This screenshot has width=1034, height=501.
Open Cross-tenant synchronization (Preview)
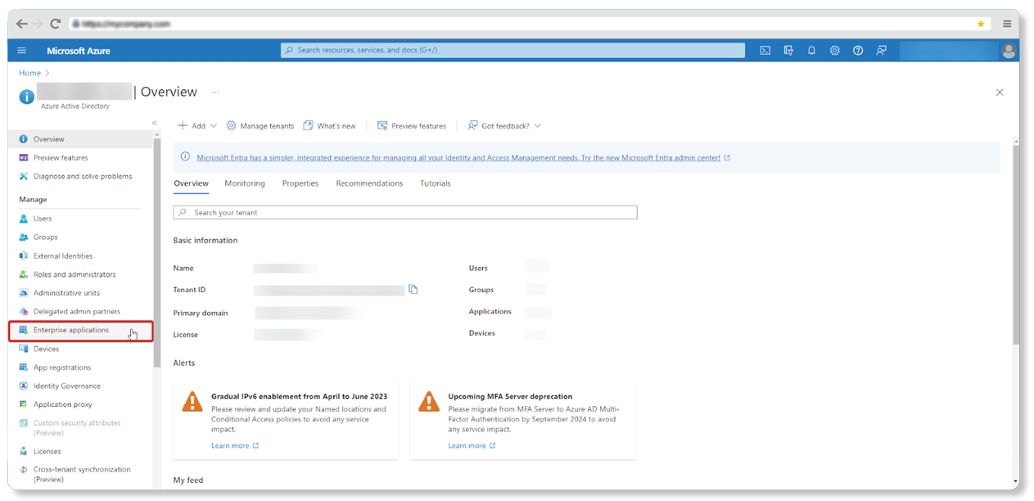coord(80,474)
